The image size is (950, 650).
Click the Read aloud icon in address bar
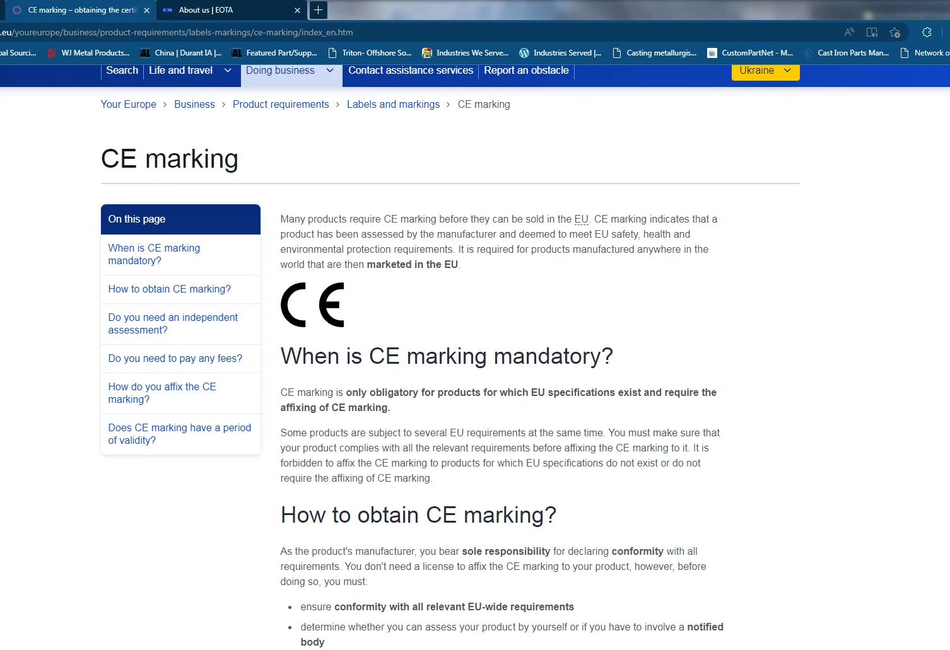pyautogui.click(x=849, y=32)
